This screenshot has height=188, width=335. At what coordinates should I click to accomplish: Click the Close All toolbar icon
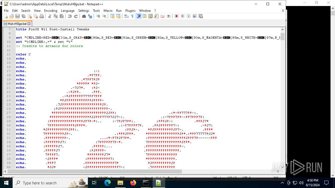(36, 16)
